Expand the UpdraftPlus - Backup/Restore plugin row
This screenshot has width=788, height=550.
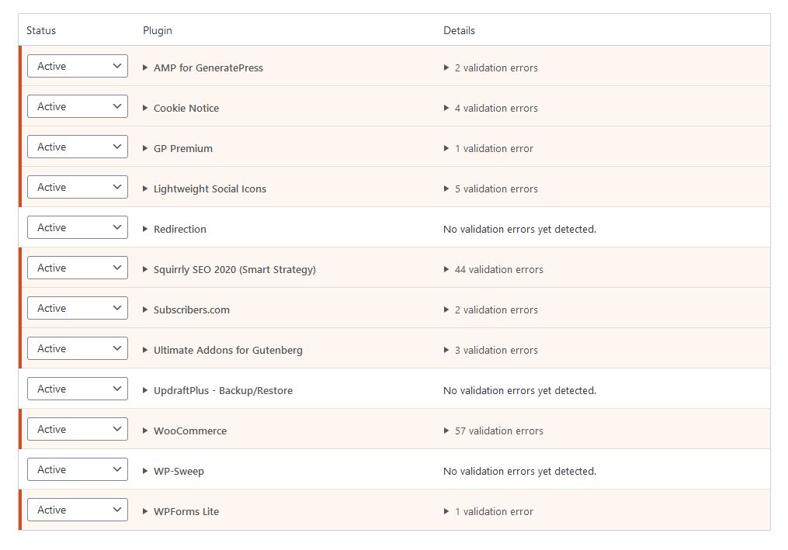pos(217,391)
